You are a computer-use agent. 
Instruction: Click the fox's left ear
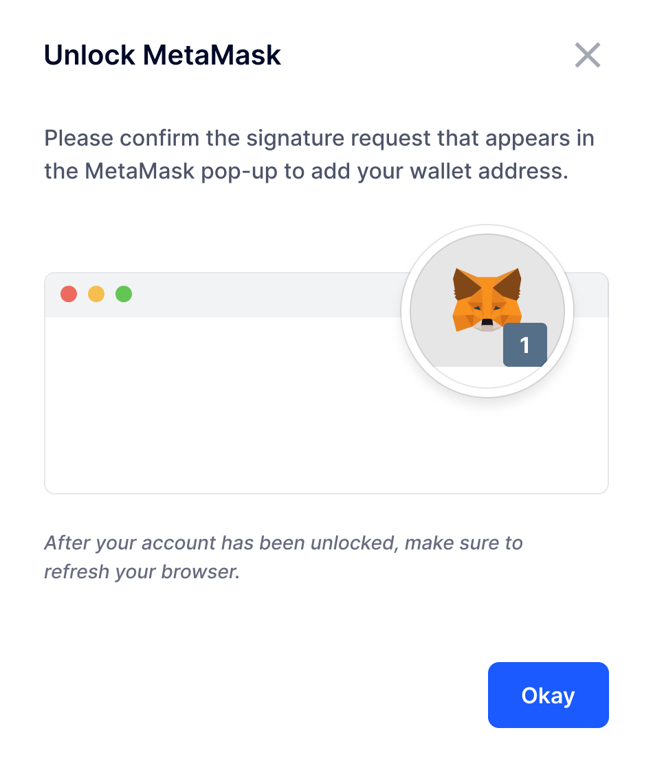(x=464, y=283)
